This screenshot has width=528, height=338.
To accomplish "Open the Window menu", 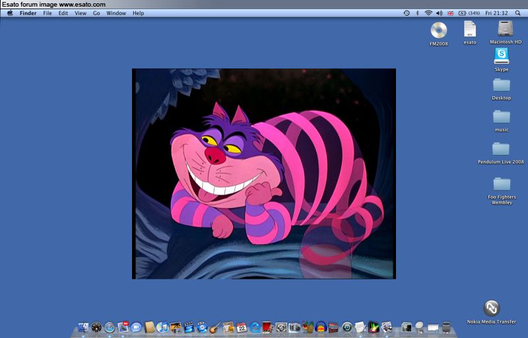I will pos(116,13).
